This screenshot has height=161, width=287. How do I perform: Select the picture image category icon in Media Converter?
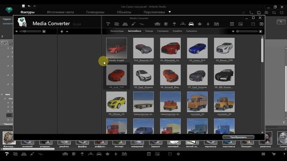[x=240, y=24]
